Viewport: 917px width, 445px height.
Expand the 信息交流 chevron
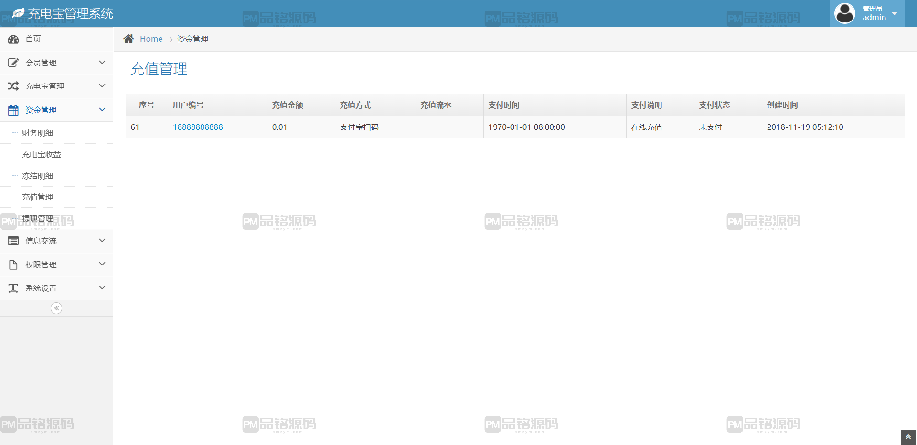click(102, 241)
